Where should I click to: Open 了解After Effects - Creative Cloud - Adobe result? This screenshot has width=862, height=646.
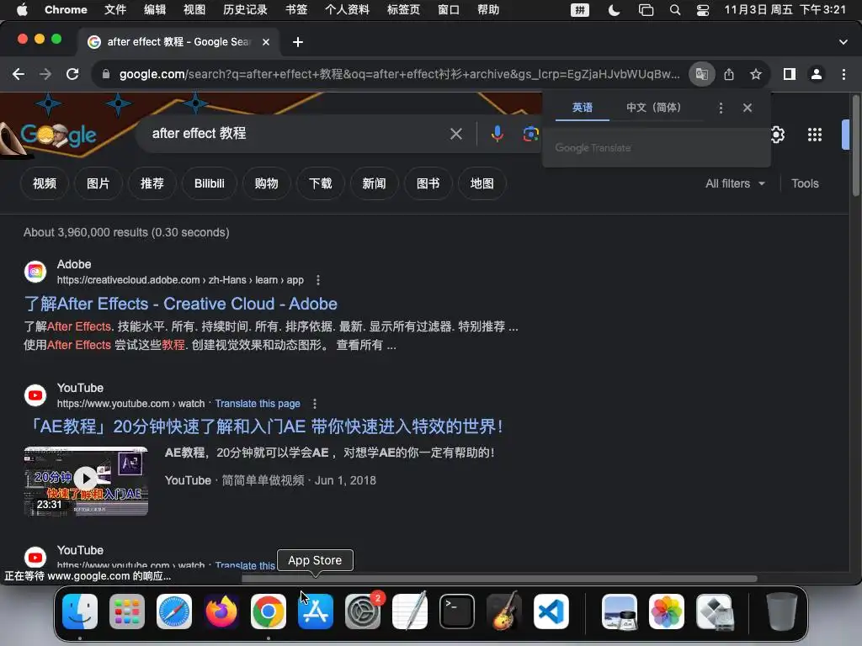point(181,304)
